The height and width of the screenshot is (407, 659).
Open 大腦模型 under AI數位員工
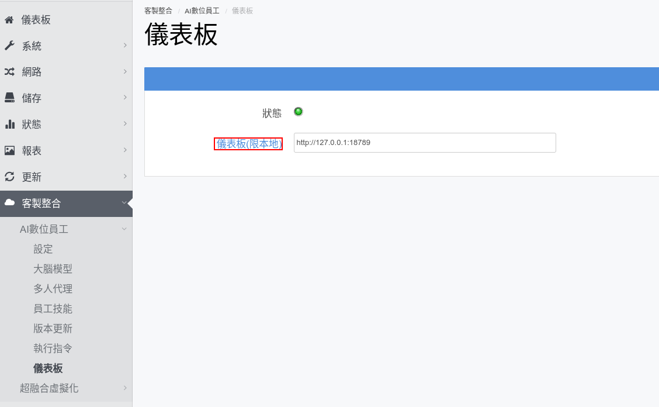(53, 268)
